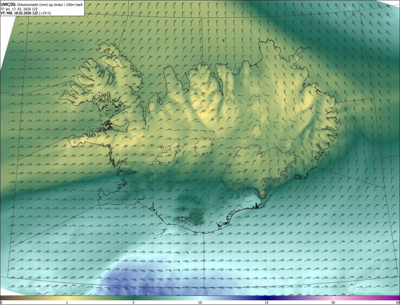Image resolution: width=400 pixels, height=305 pixels.
Task: Click the 10.1 value label over the ocean
Action: point(352,288)
